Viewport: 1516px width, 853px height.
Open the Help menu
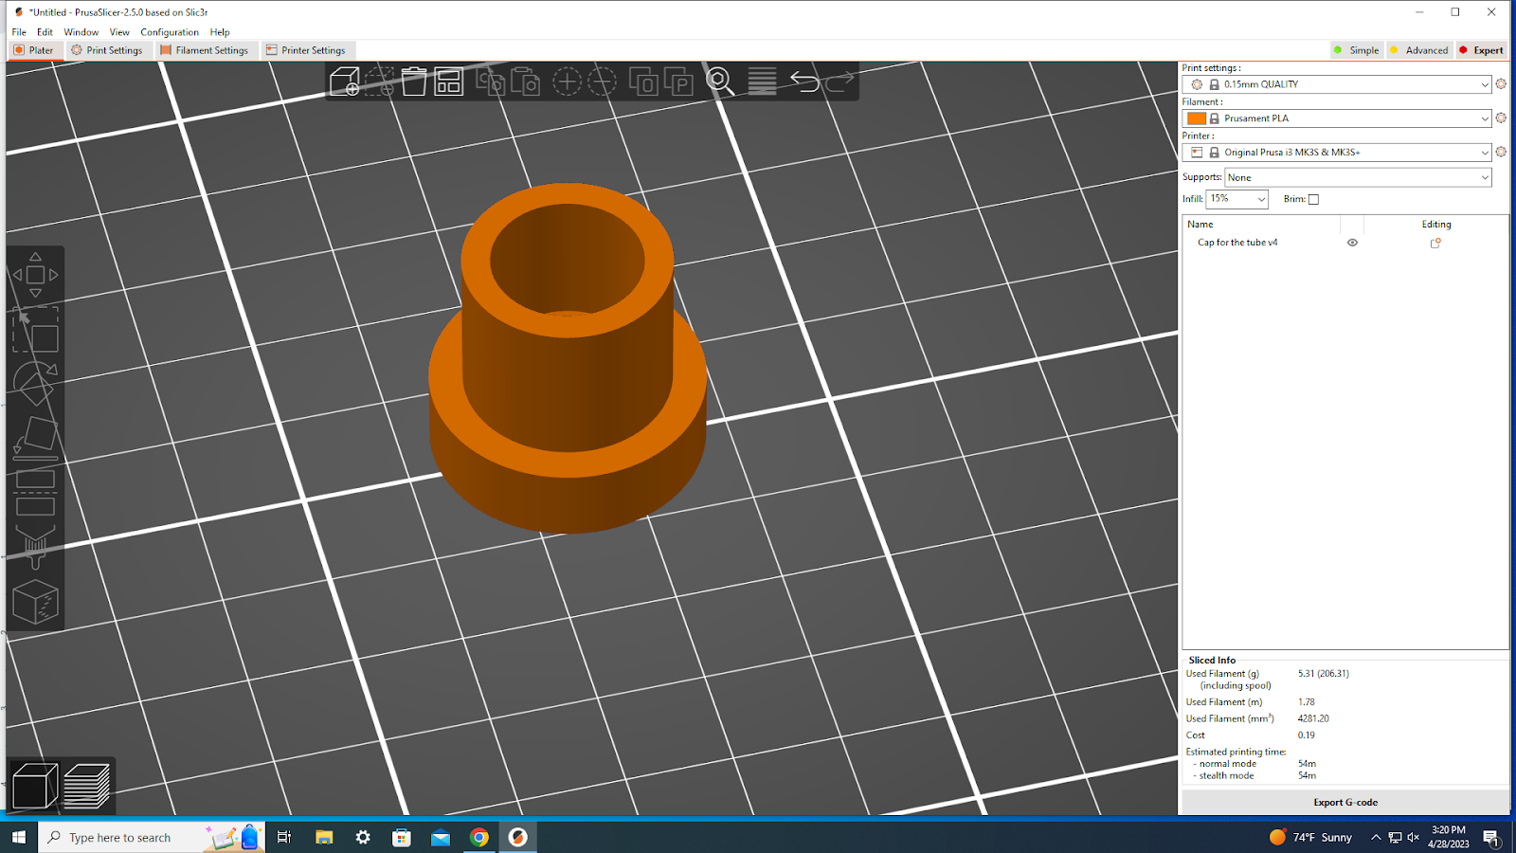click(x=220, y=32)
